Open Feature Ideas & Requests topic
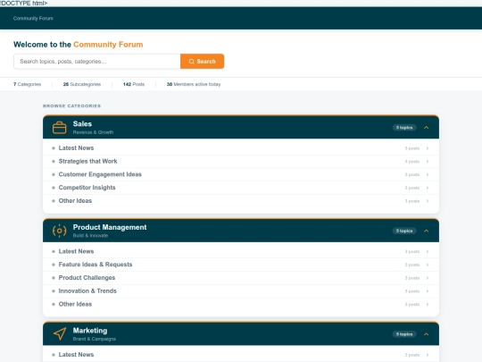 [241, 265]
